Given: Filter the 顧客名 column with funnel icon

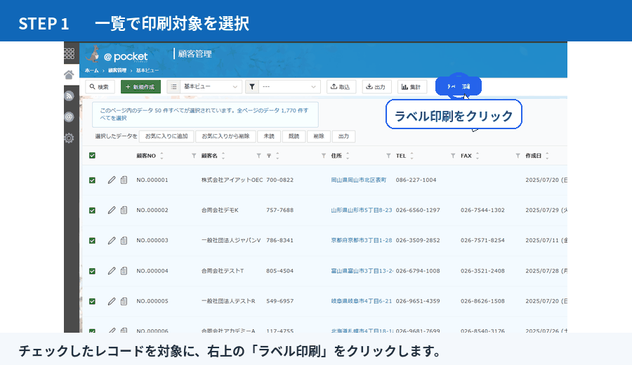Looking at the screenshot, I should (x=258, y=156).
